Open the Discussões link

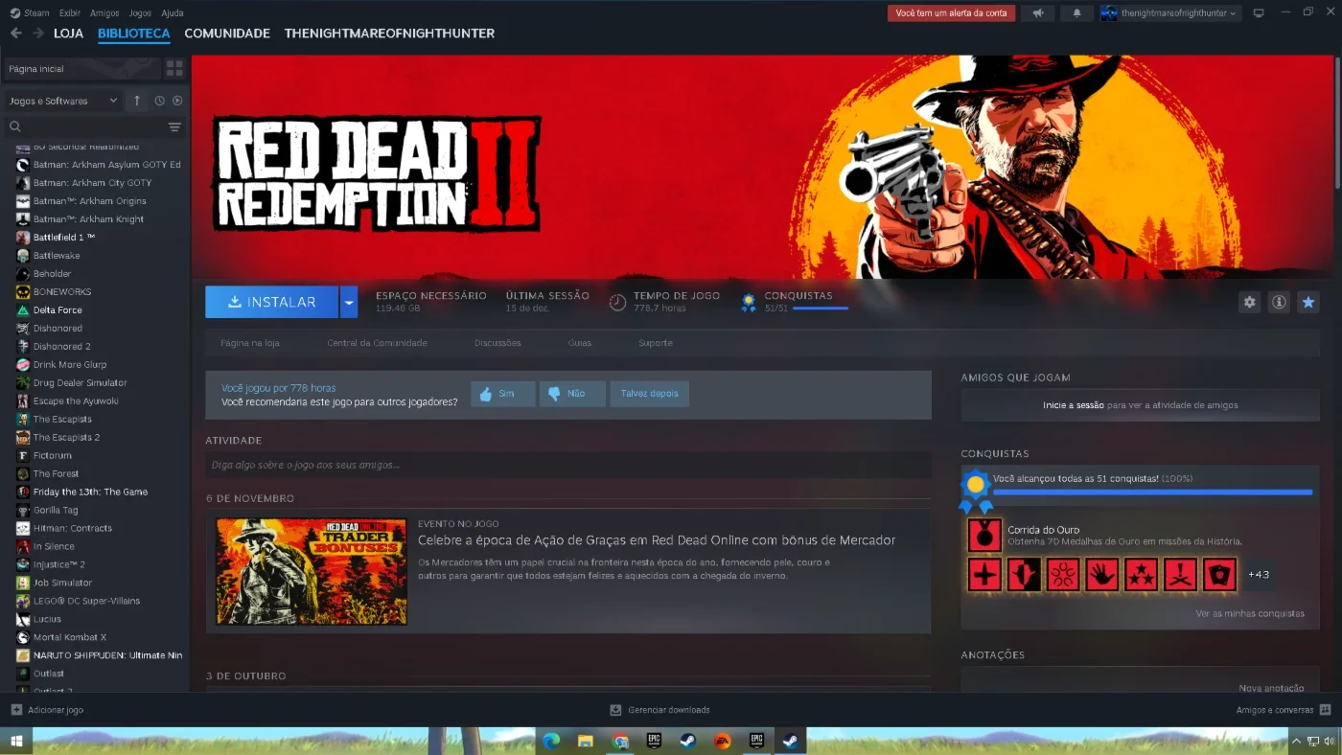497,343
